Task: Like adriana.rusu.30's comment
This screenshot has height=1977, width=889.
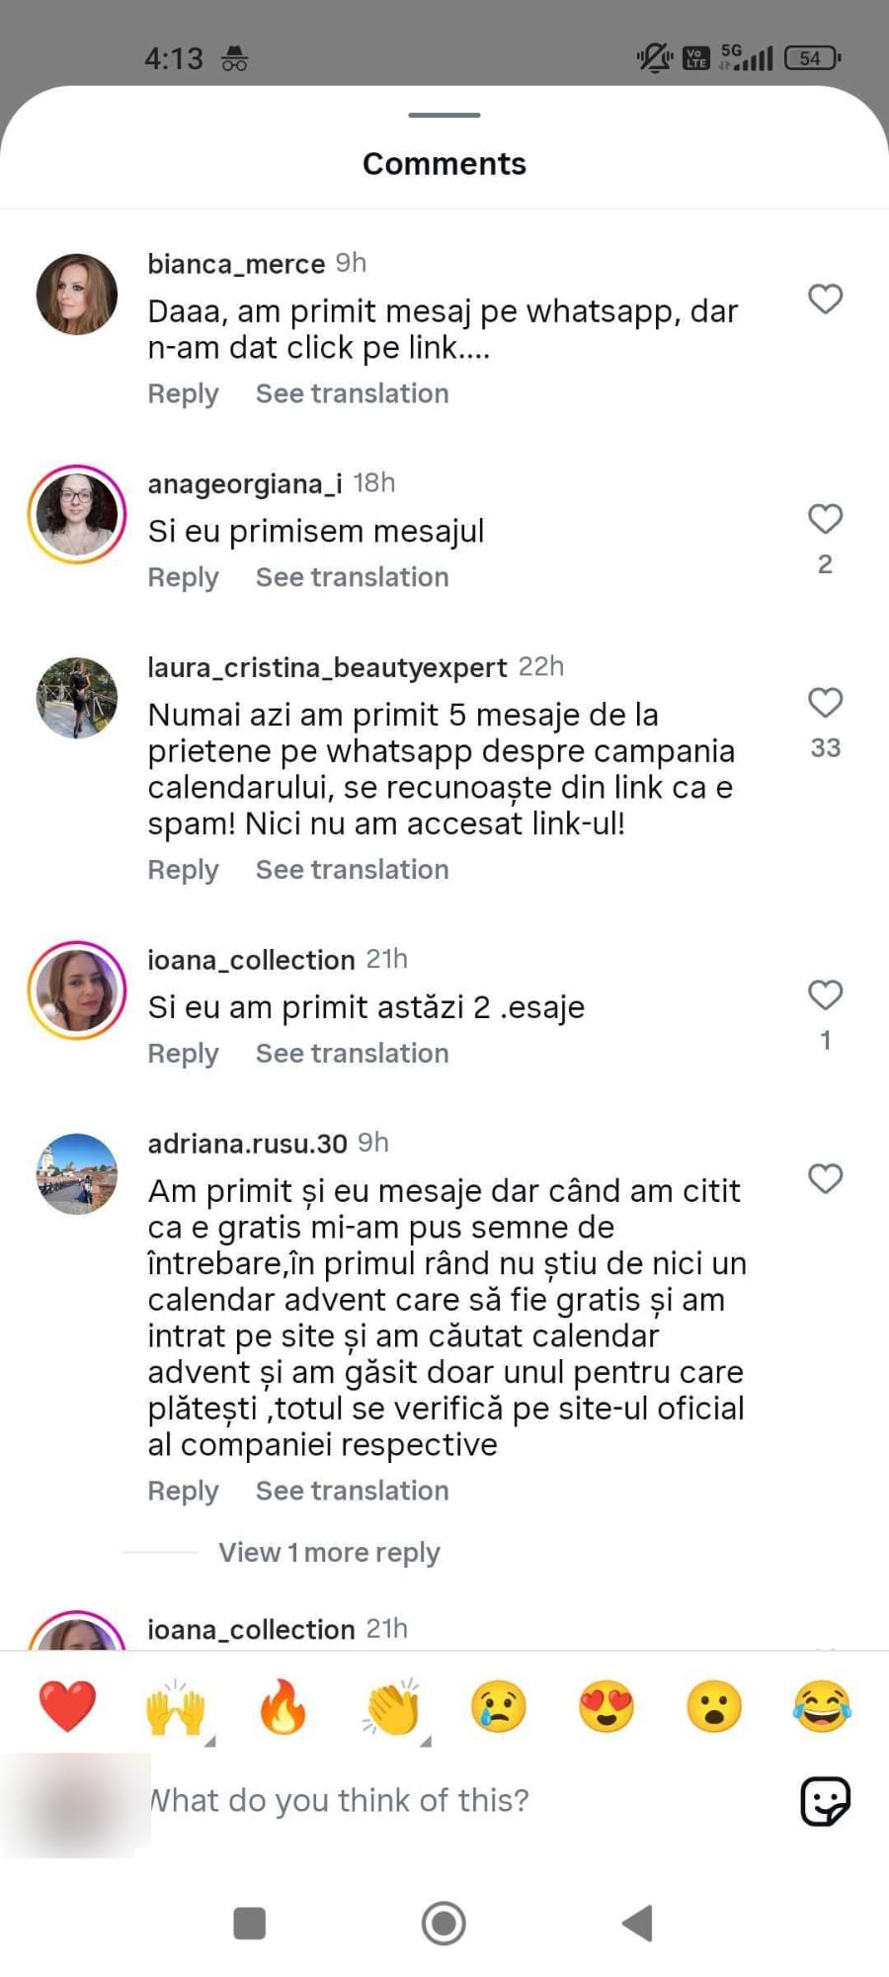Action: click(825, 1178)
